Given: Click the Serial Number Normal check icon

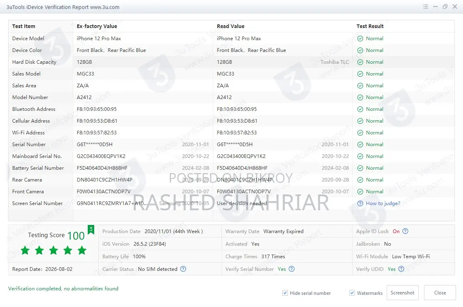Looking at the screenshot, I should [x=360, y=145].
